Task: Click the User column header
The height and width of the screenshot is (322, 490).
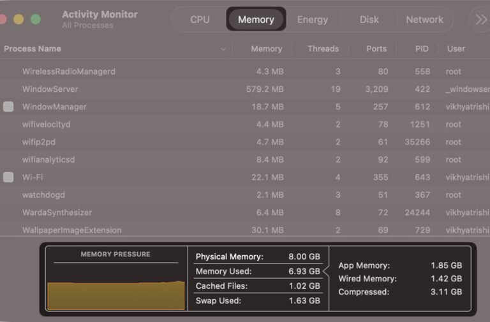Action: pos(456,49)
